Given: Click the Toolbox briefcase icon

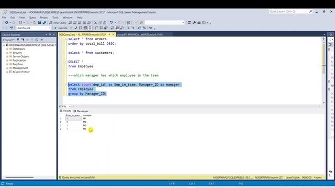Looking at the screenshot, I should (199, 22).
